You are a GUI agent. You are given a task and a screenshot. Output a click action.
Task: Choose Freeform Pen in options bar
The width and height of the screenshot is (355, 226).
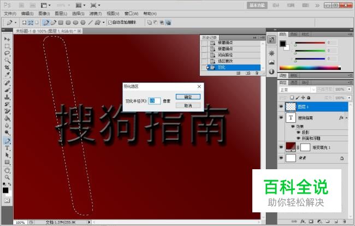[x=54, y=22]
